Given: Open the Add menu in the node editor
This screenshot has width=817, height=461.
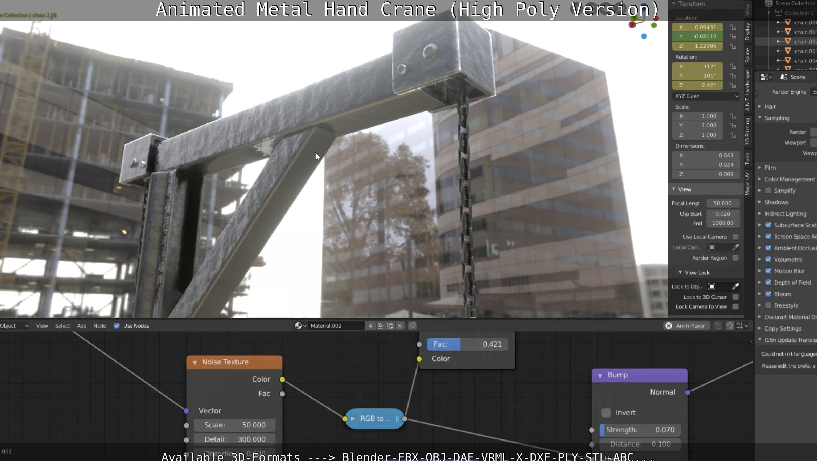Looking at the screenshot, I should coord(82,325).
